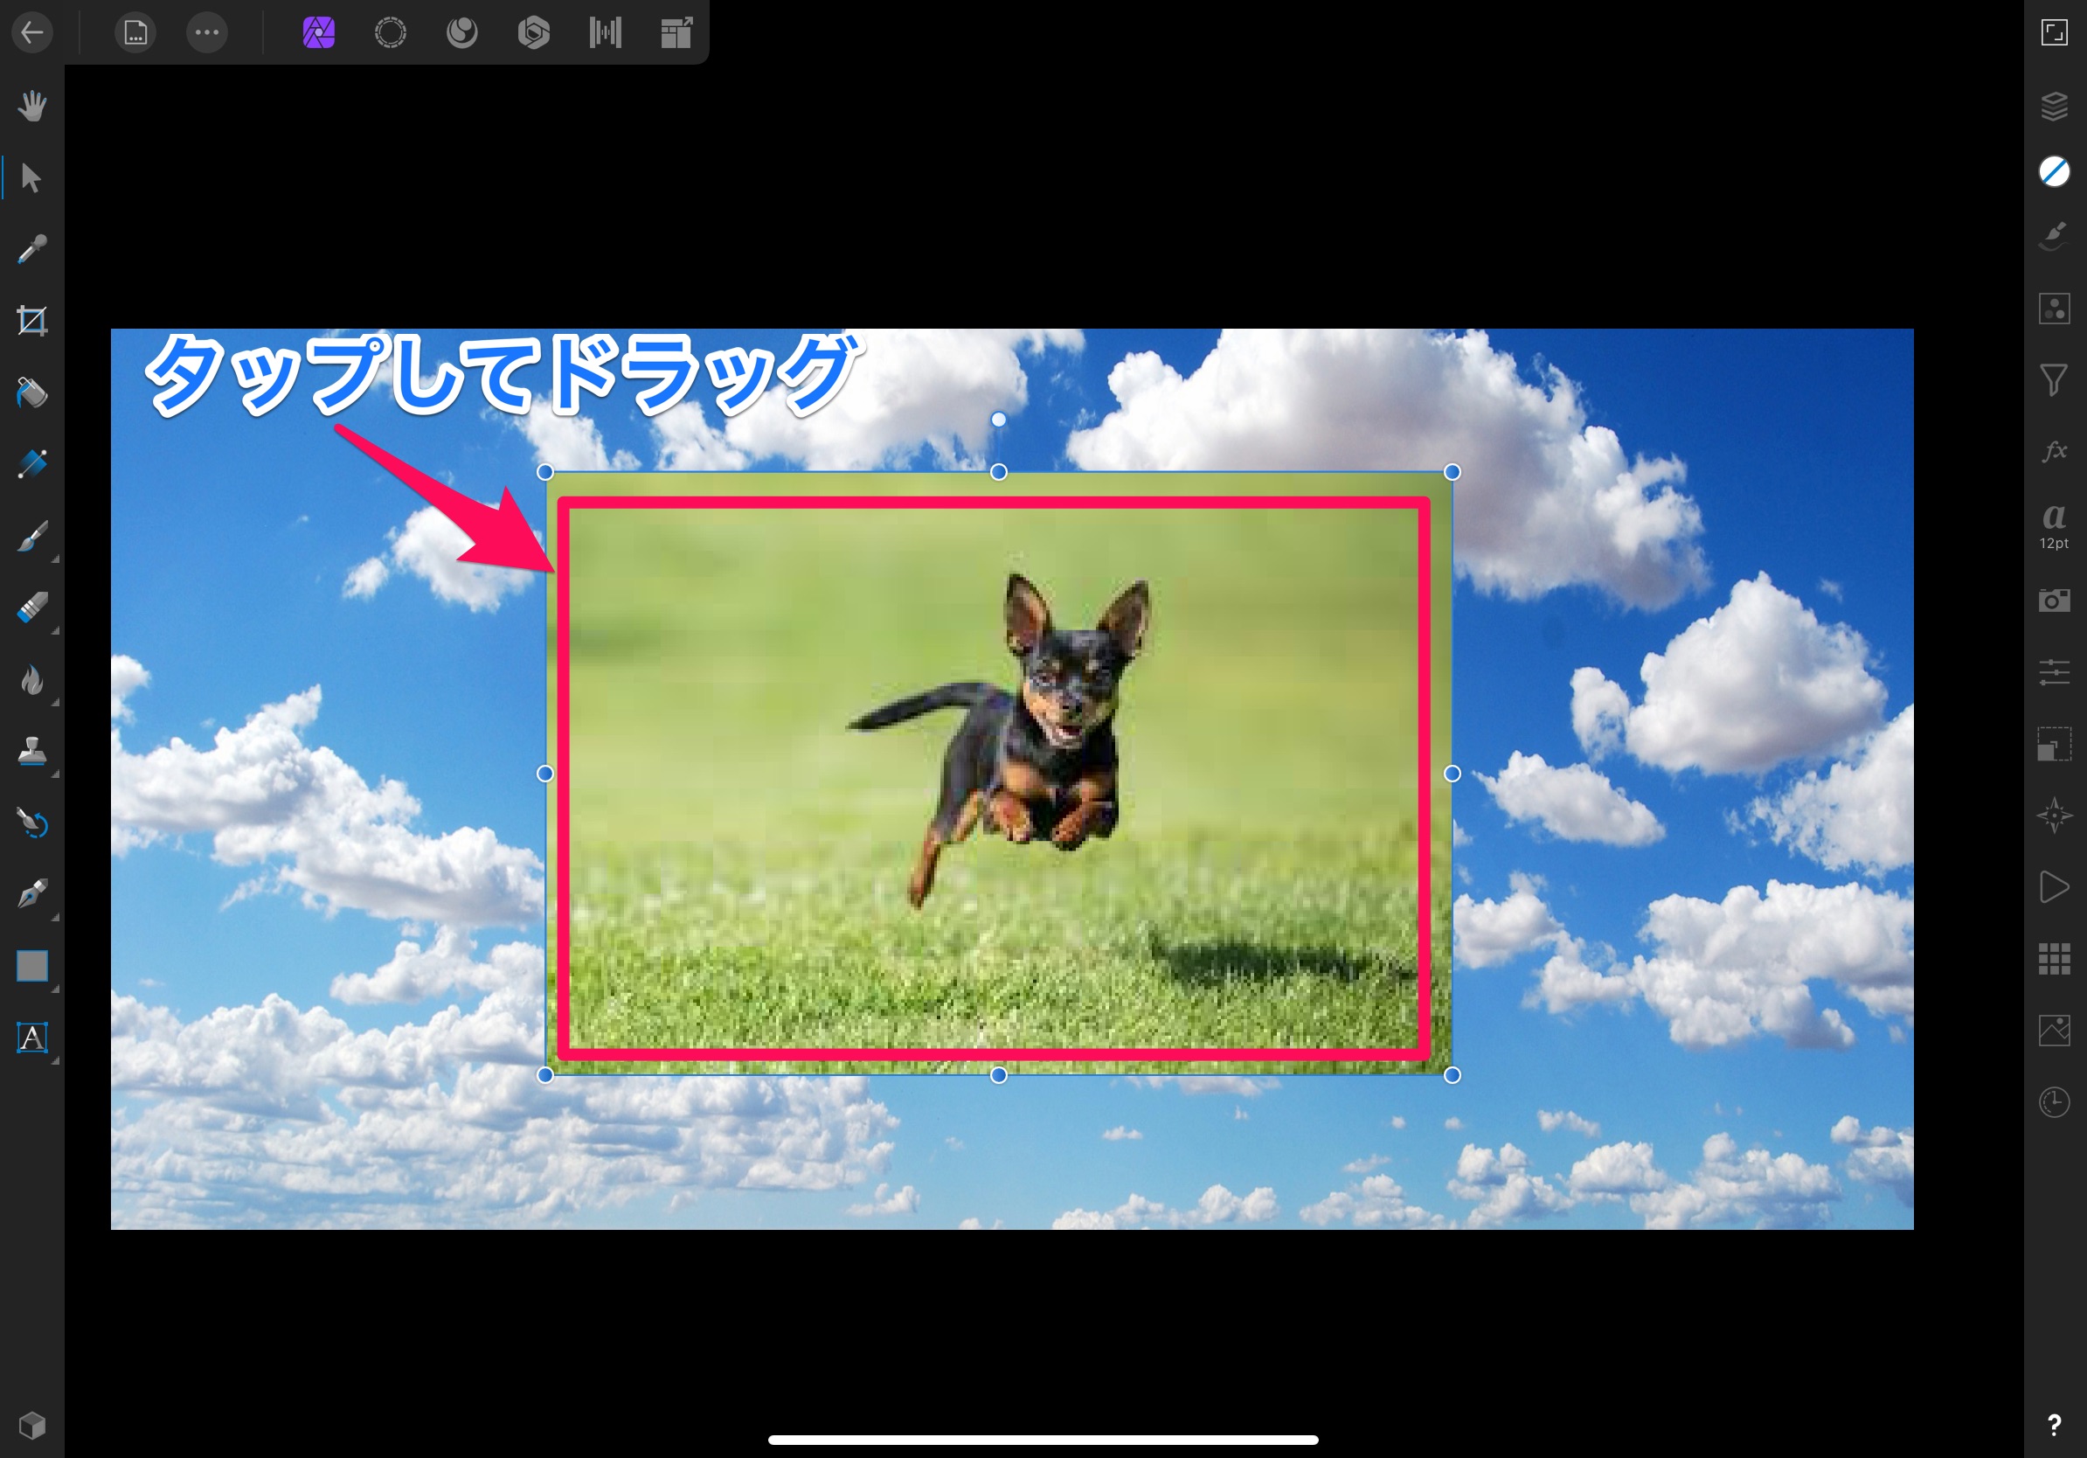Select the Flood Fill paint bucket tool

click(31, 392)
